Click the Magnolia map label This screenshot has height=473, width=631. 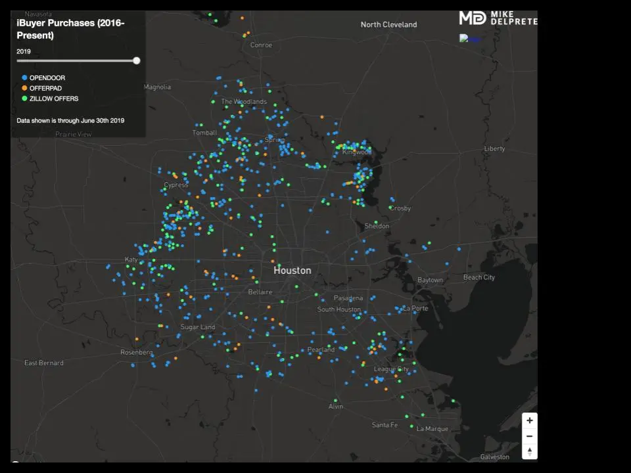pos(157,87)
